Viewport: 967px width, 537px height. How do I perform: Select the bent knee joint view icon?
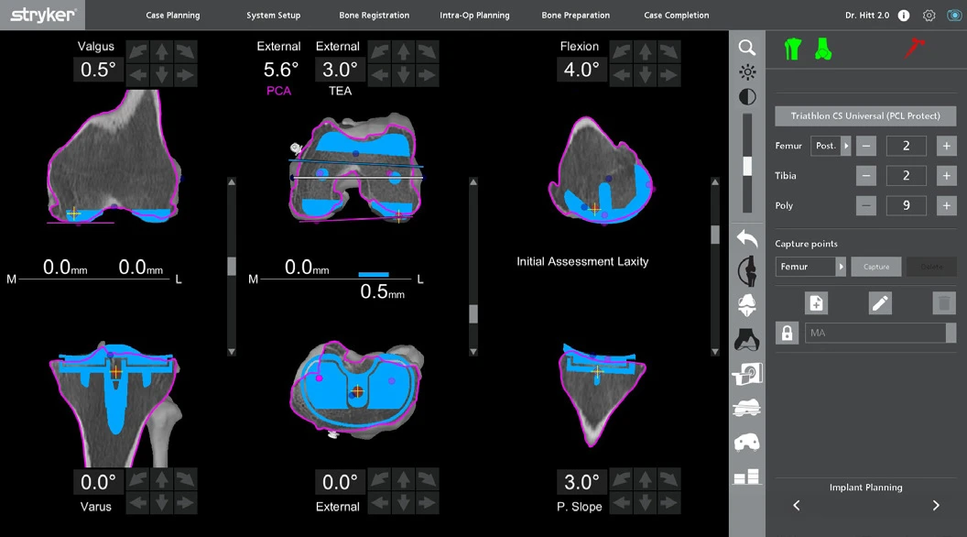click(x=747, y=271)
